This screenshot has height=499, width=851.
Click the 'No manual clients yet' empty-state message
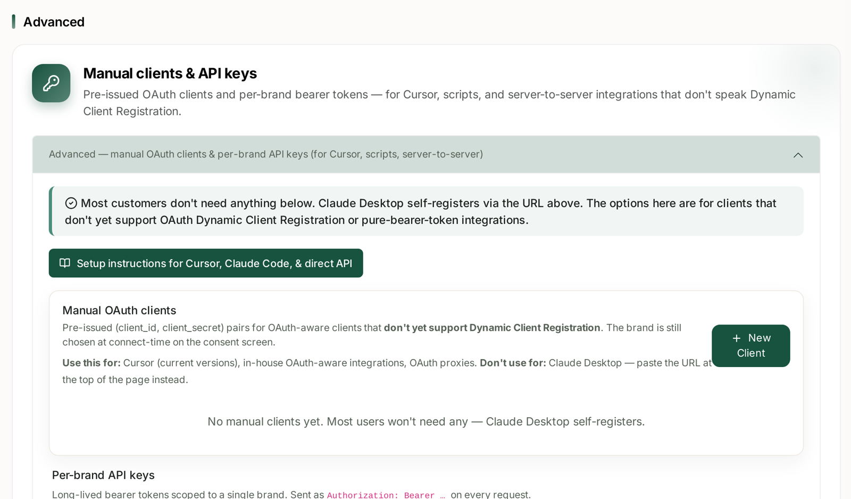pyautogui.click(x=426, y=421)
